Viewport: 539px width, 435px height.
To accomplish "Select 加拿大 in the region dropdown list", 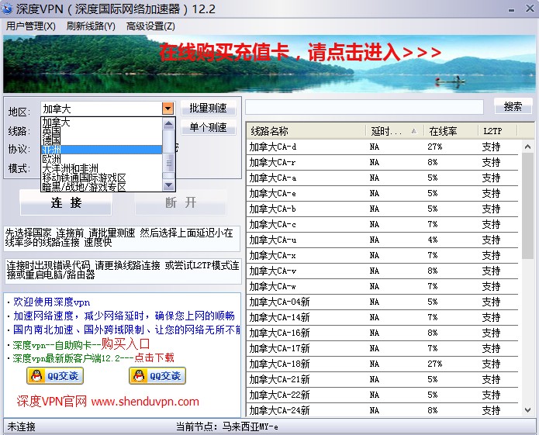I will tap(102, 123).
